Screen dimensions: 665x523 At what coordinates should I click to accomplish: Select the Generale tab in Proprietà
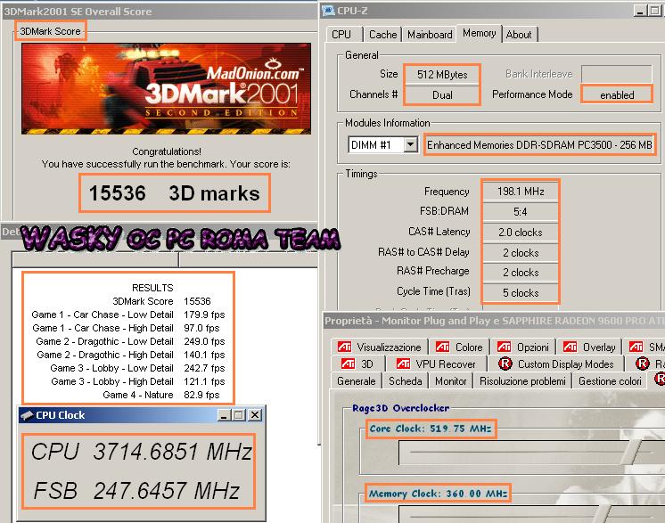(x=357, y=381)
